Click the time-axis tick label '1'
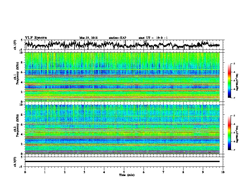Image resolution: width=251 pixels, height=193 pixels. [45, 172]
